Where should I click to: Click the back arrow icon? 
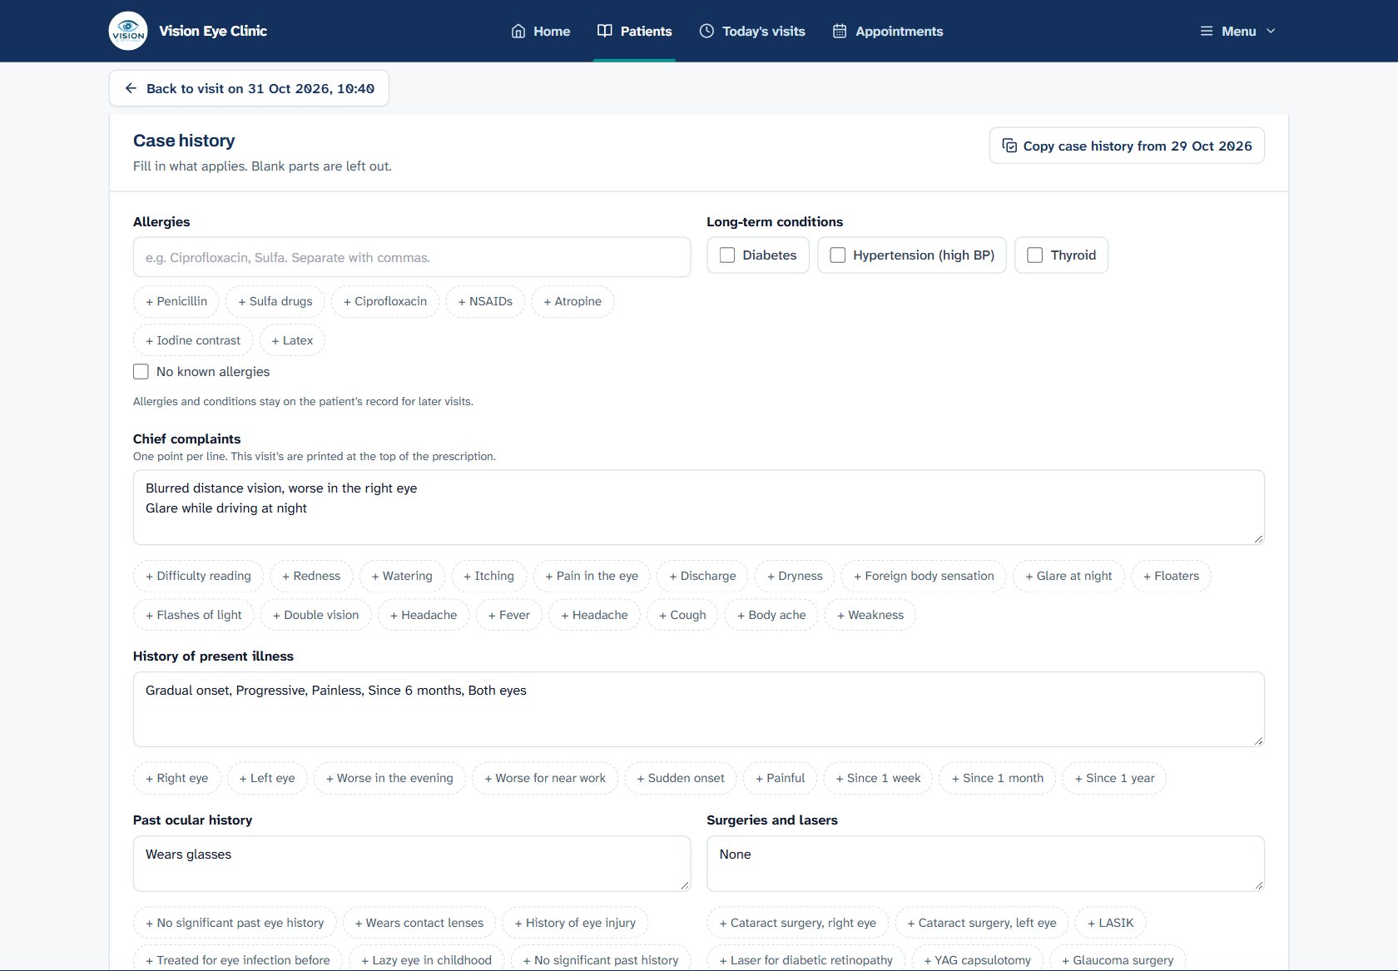[x=131, y=88]
